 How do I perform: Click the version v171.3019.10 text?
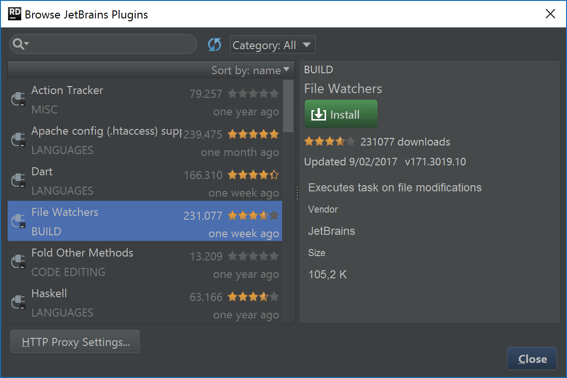(x=435, y=162)
